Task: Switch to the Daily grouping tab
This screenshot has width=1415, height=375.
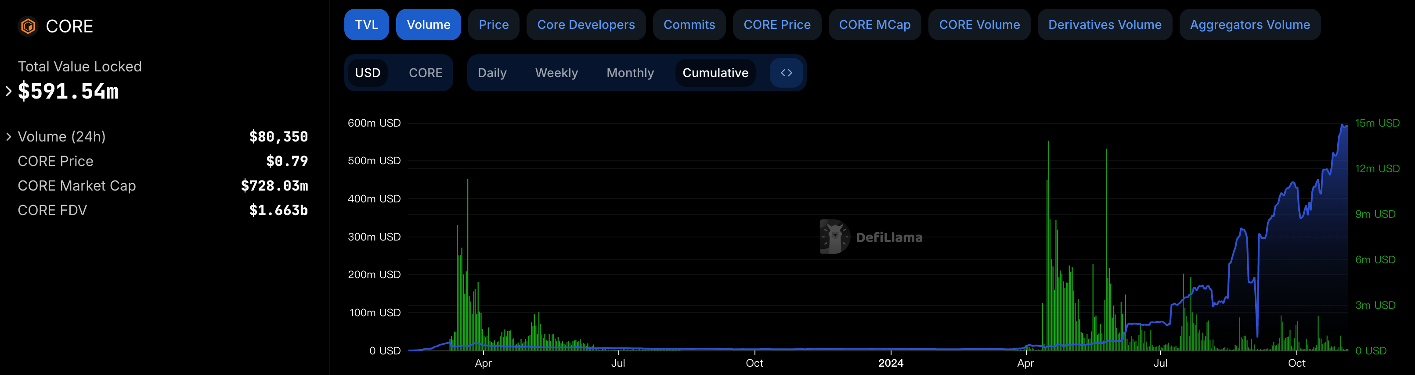Action: pyautogui.click(x=491, y=72)
